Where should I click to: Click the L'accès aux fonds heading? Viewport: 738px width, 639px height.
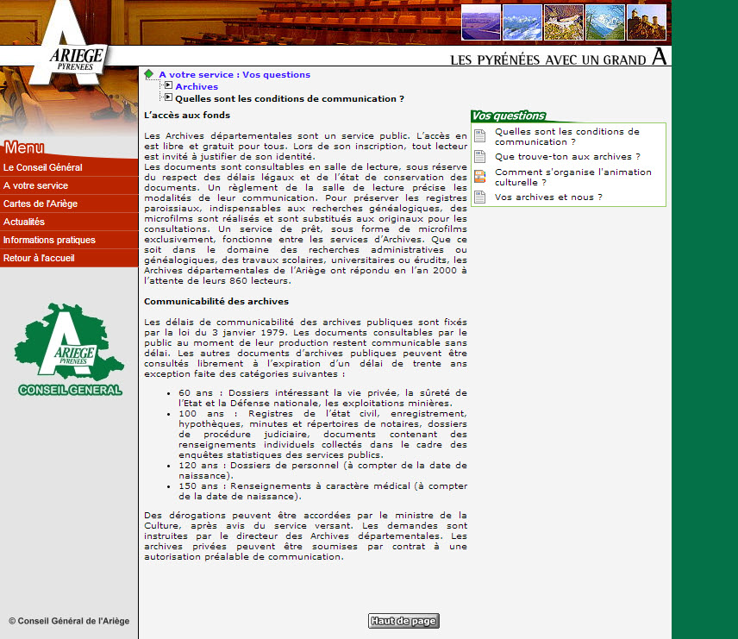click(x=187, y=115)
